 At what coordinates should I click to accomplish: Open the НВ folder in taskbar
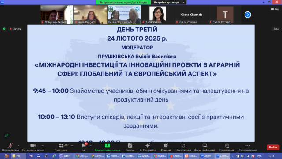click(x=19, y=156)
